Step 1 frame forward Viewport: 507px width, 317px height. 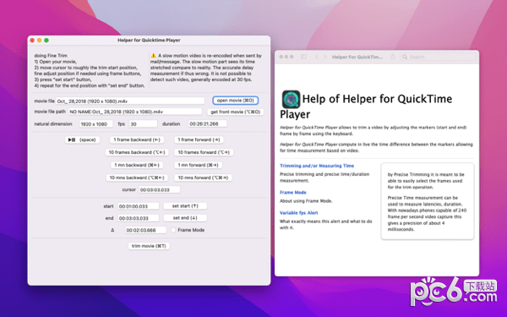click(x=199, y=139)
